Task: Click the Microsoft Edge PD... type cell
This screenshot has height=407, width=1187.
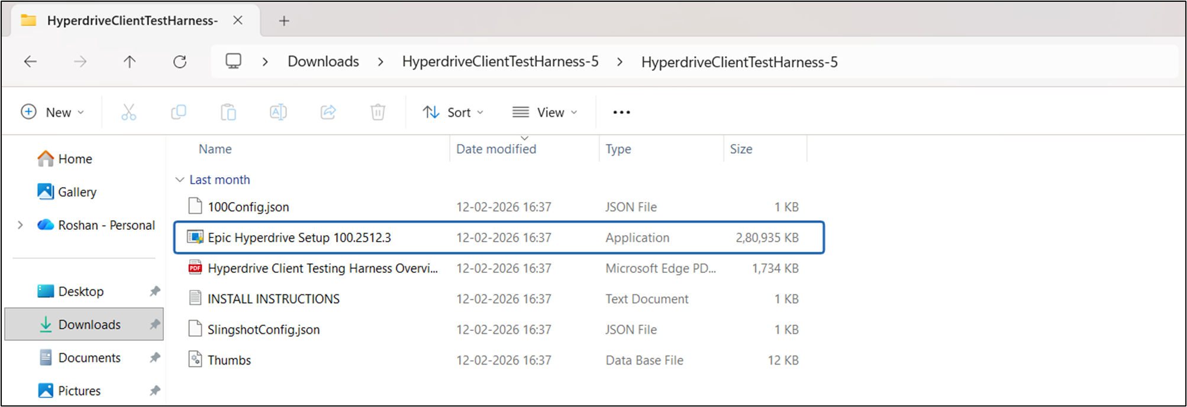Action: tap(660, 268)
